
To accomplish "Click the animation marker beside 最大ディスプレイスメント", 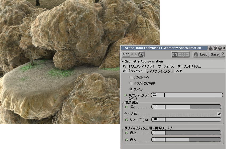I will [126, 95].
